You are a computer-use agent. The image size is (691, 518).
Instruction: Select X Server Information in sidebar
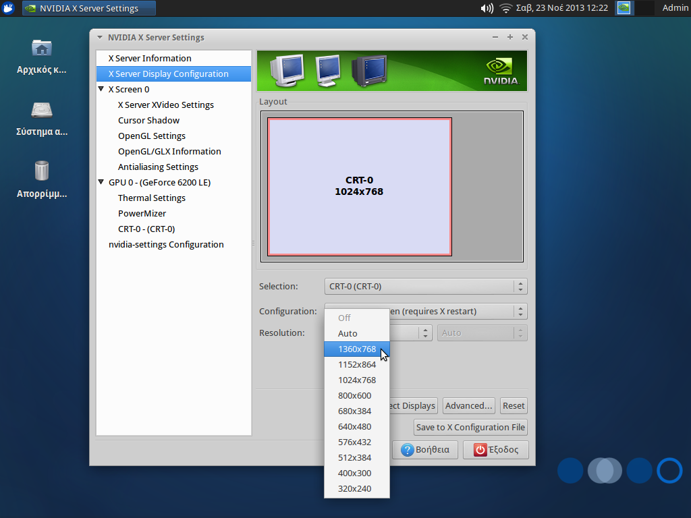click(x=173, y=58)
